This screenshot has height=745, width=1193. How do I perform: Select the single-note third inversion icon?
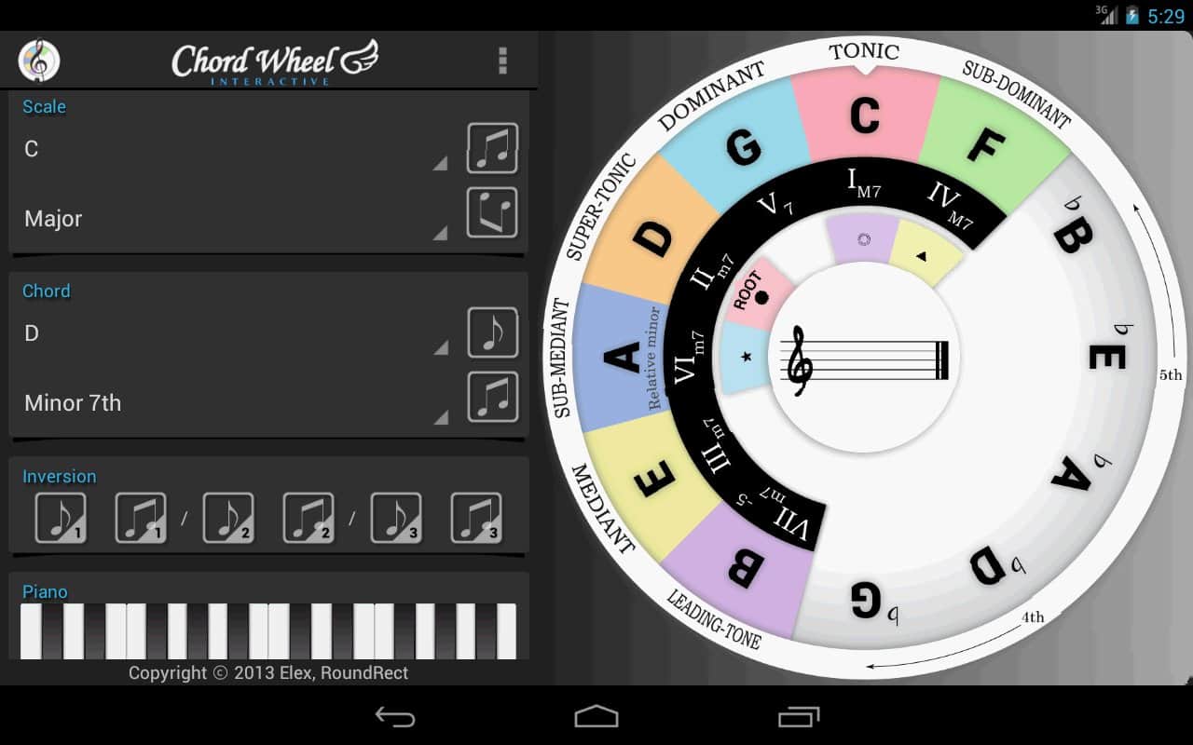coord(396,518)
